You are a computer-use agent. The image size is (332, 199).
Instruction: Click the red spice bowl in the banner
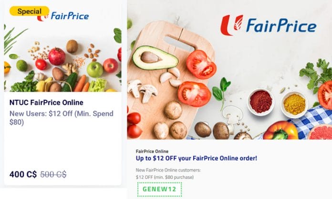click(x=261, y=102)
